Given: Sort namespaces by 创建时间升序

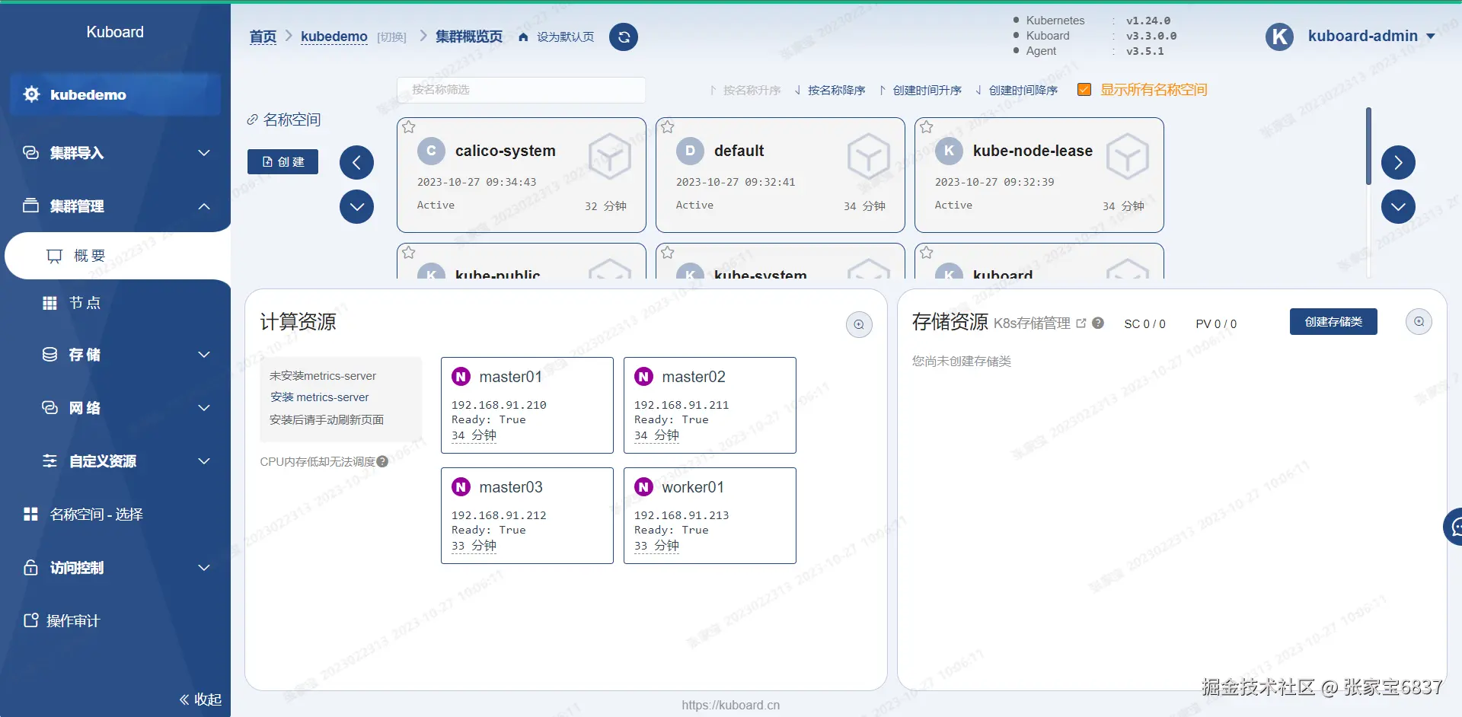Looking at the screenshot, I should click(921, 90).
